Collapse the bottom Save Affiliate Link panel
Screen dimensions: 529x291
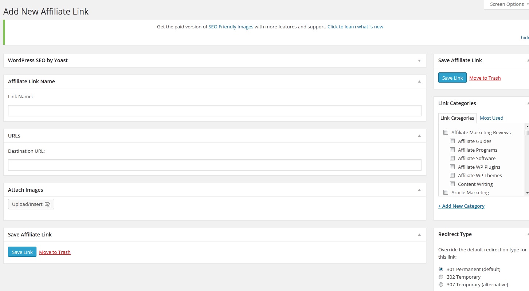tap(419, 235)
